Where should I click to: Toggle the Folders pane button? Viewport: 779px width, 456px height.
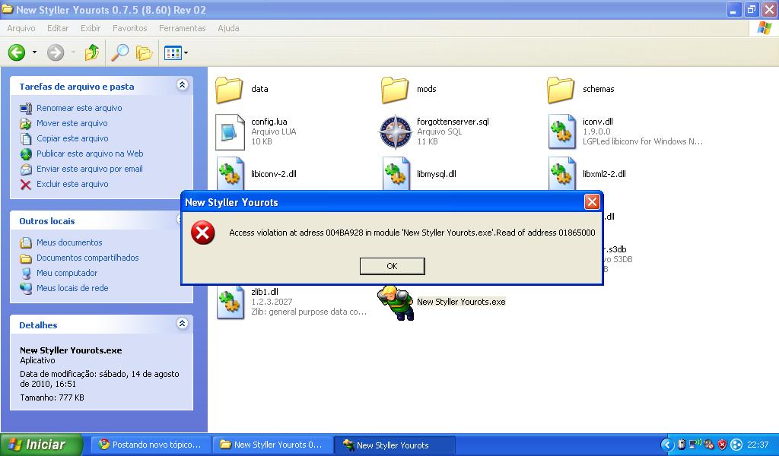(x=144, y=52)
